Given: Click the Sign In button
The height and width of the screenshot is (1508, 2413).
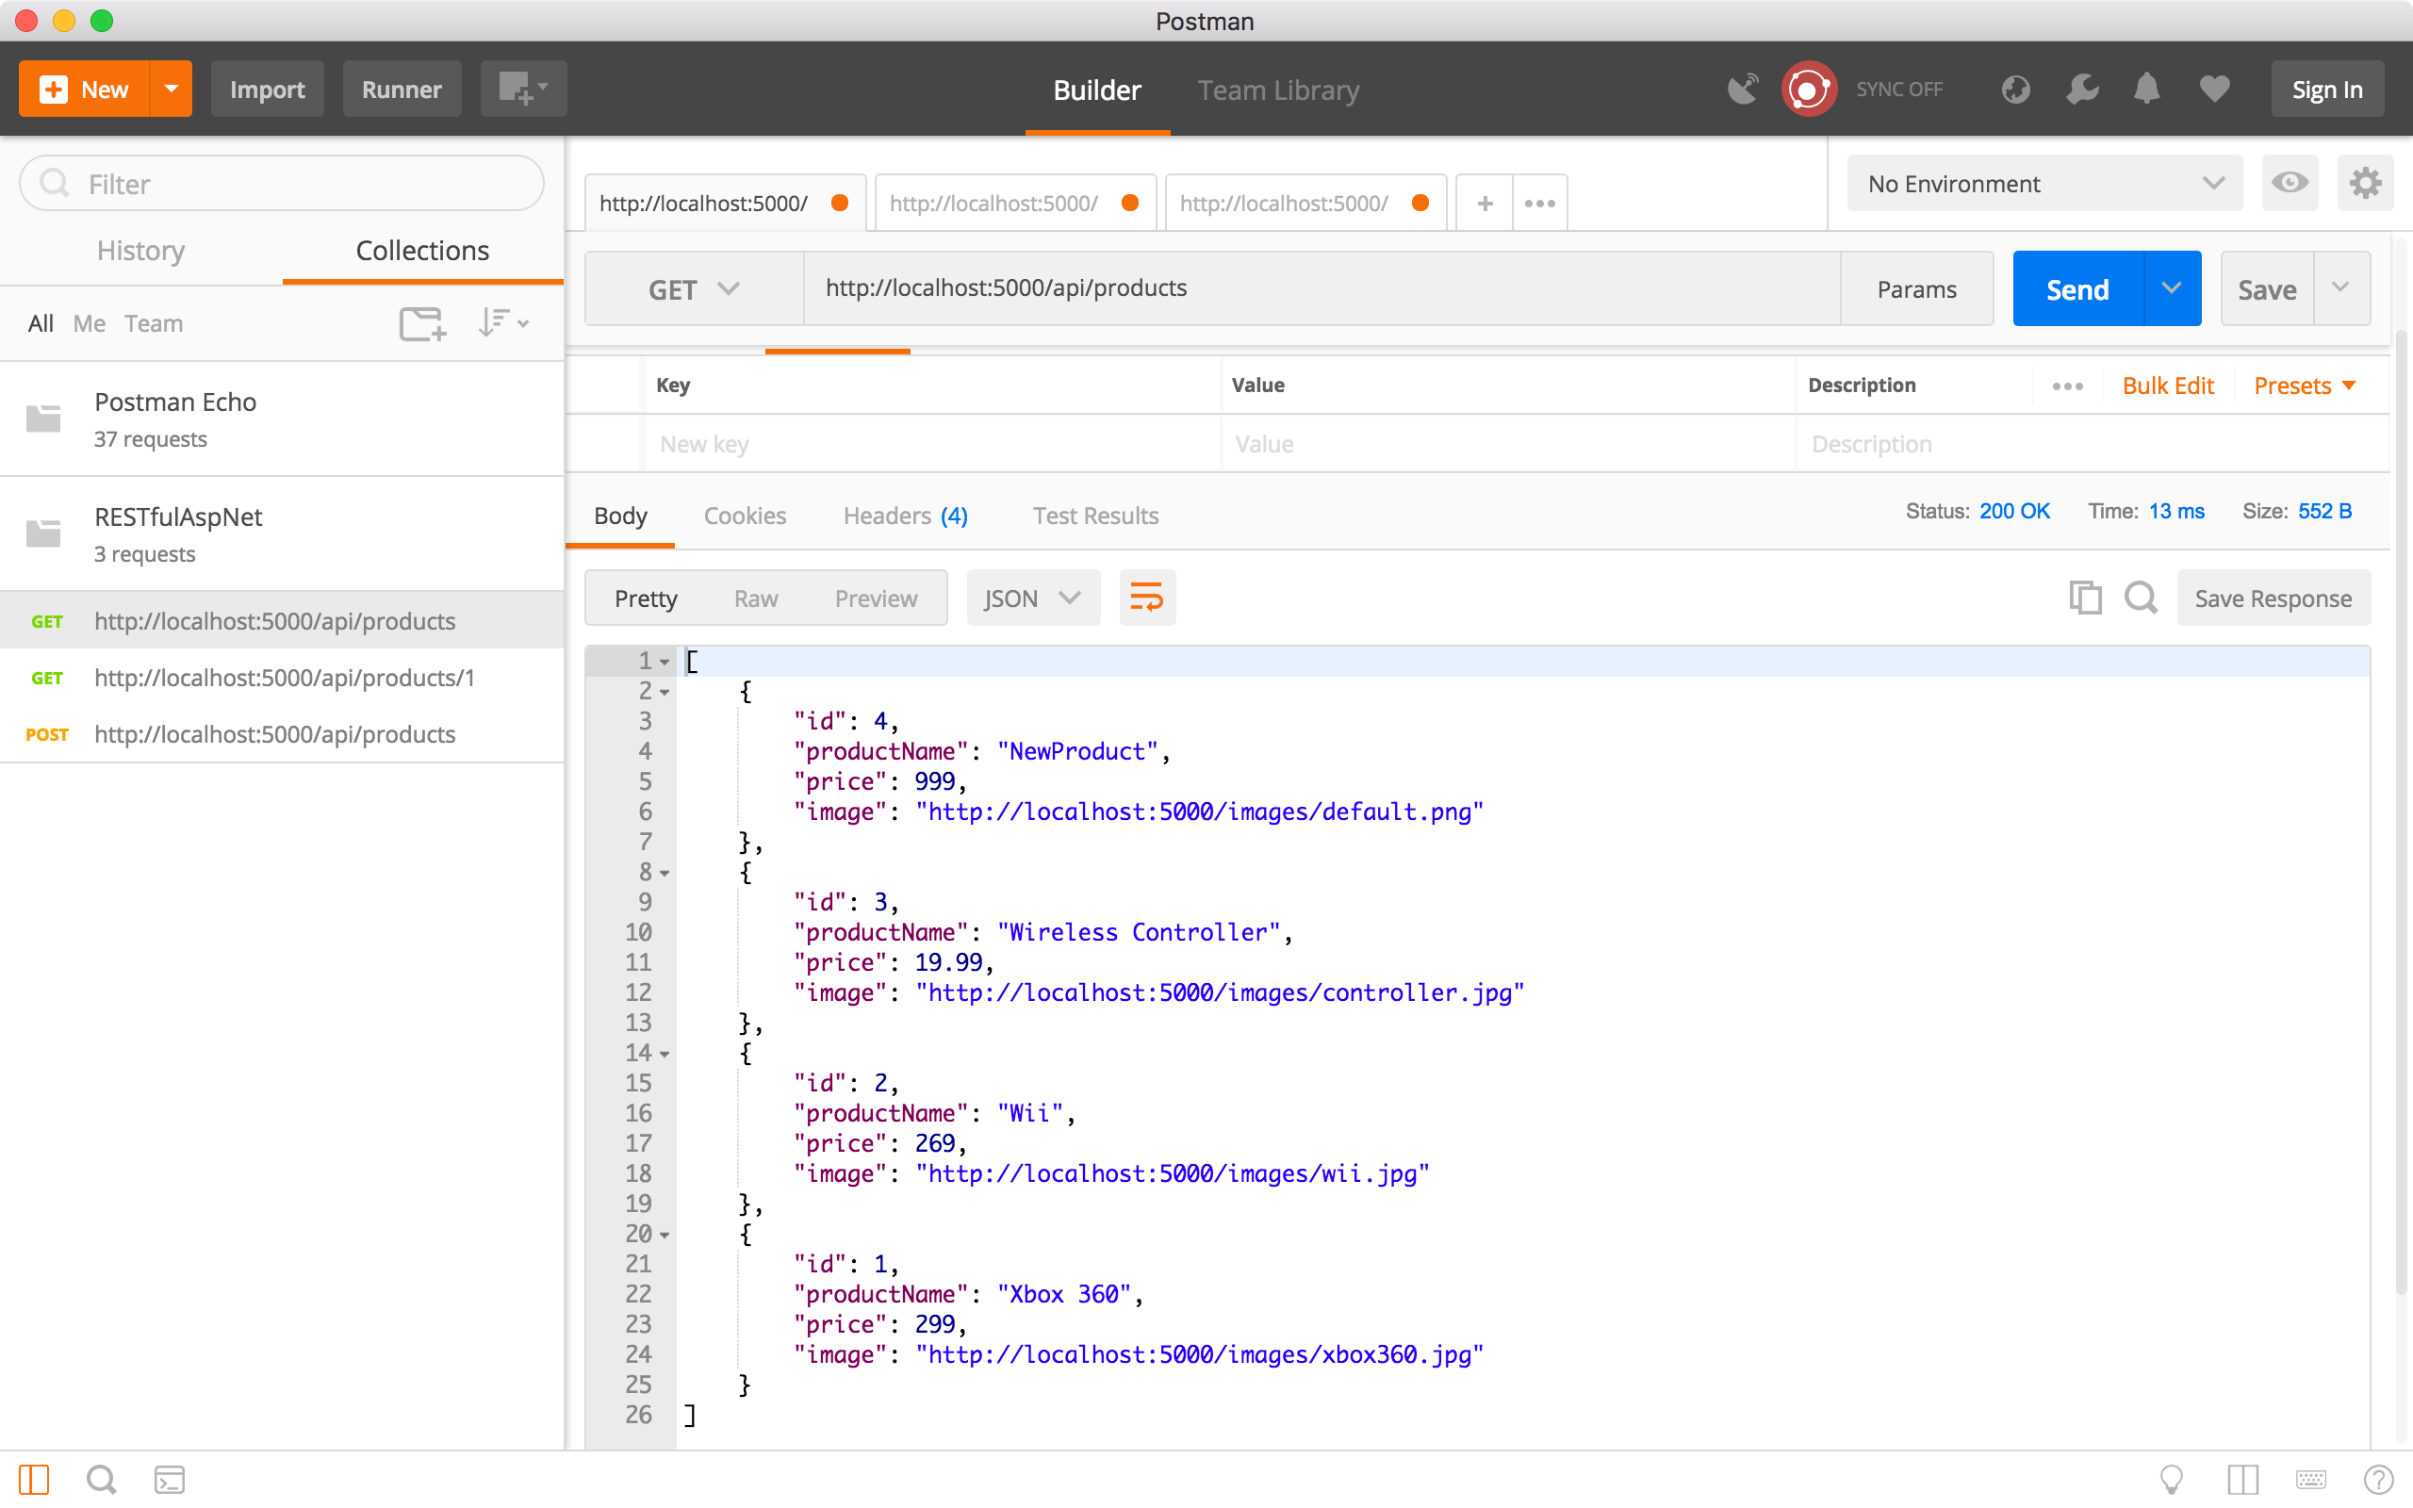Looking at the screenshot, I should pos(2326,89).
